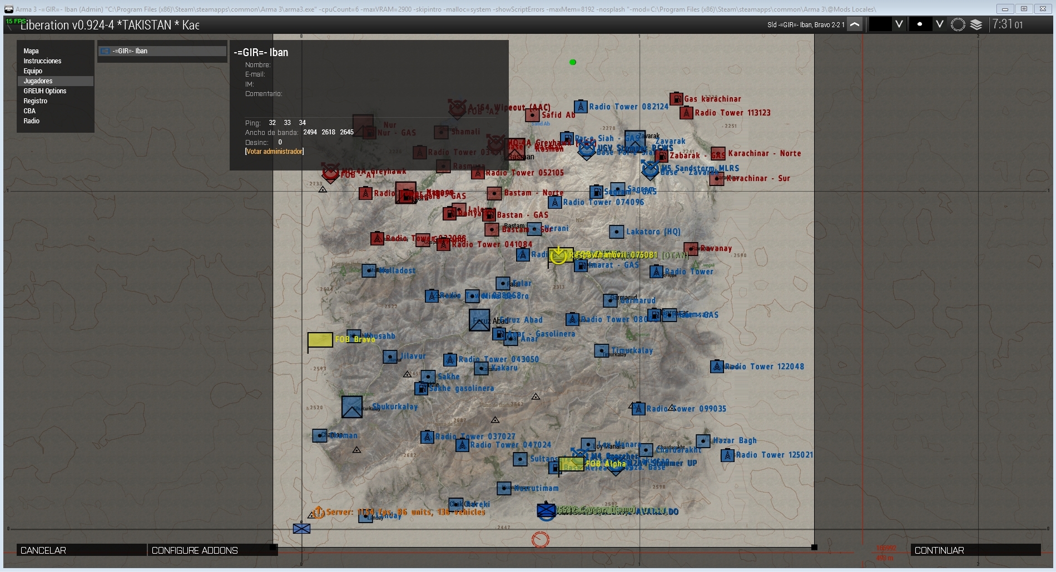The image size is (1056, 572).
Task: Click the 15 FPS counter
Action: pyautogui.click(x=16, y=21)
